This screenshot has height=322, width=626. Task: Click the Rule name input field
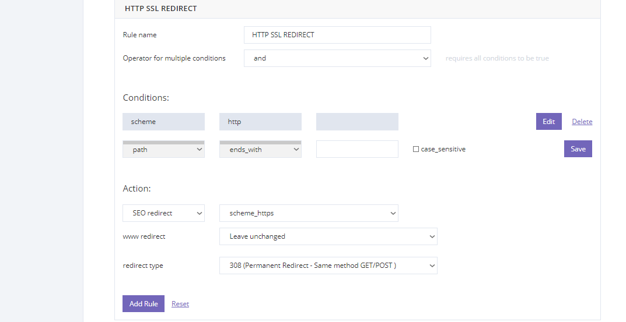(337, 35)
